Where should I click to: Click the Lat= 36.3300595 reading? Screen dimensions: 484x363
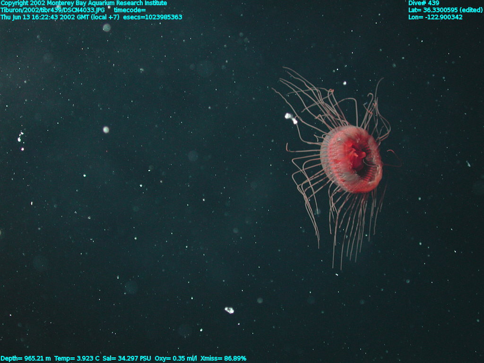pos(445,10)
